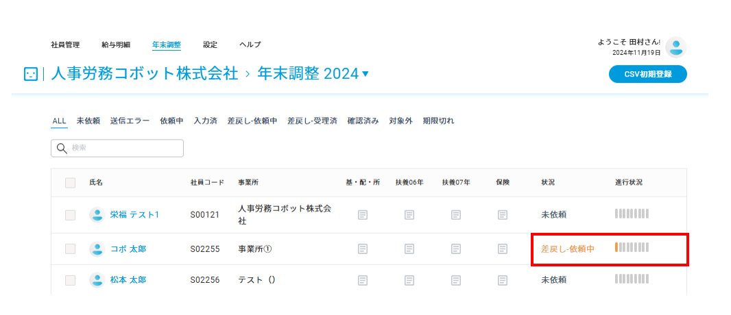Open 基・配・所 document icon for 松本 太郎
This screenshot has width=731, height=315.
pos(363,280)
